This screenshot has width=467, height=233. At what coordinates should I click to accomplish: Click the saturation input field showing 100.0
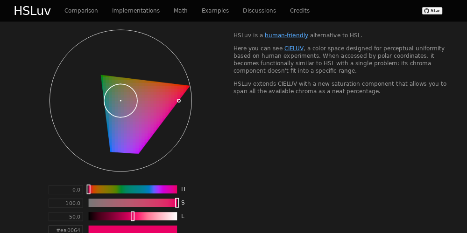pyautogui.click(x=66, y=203)
